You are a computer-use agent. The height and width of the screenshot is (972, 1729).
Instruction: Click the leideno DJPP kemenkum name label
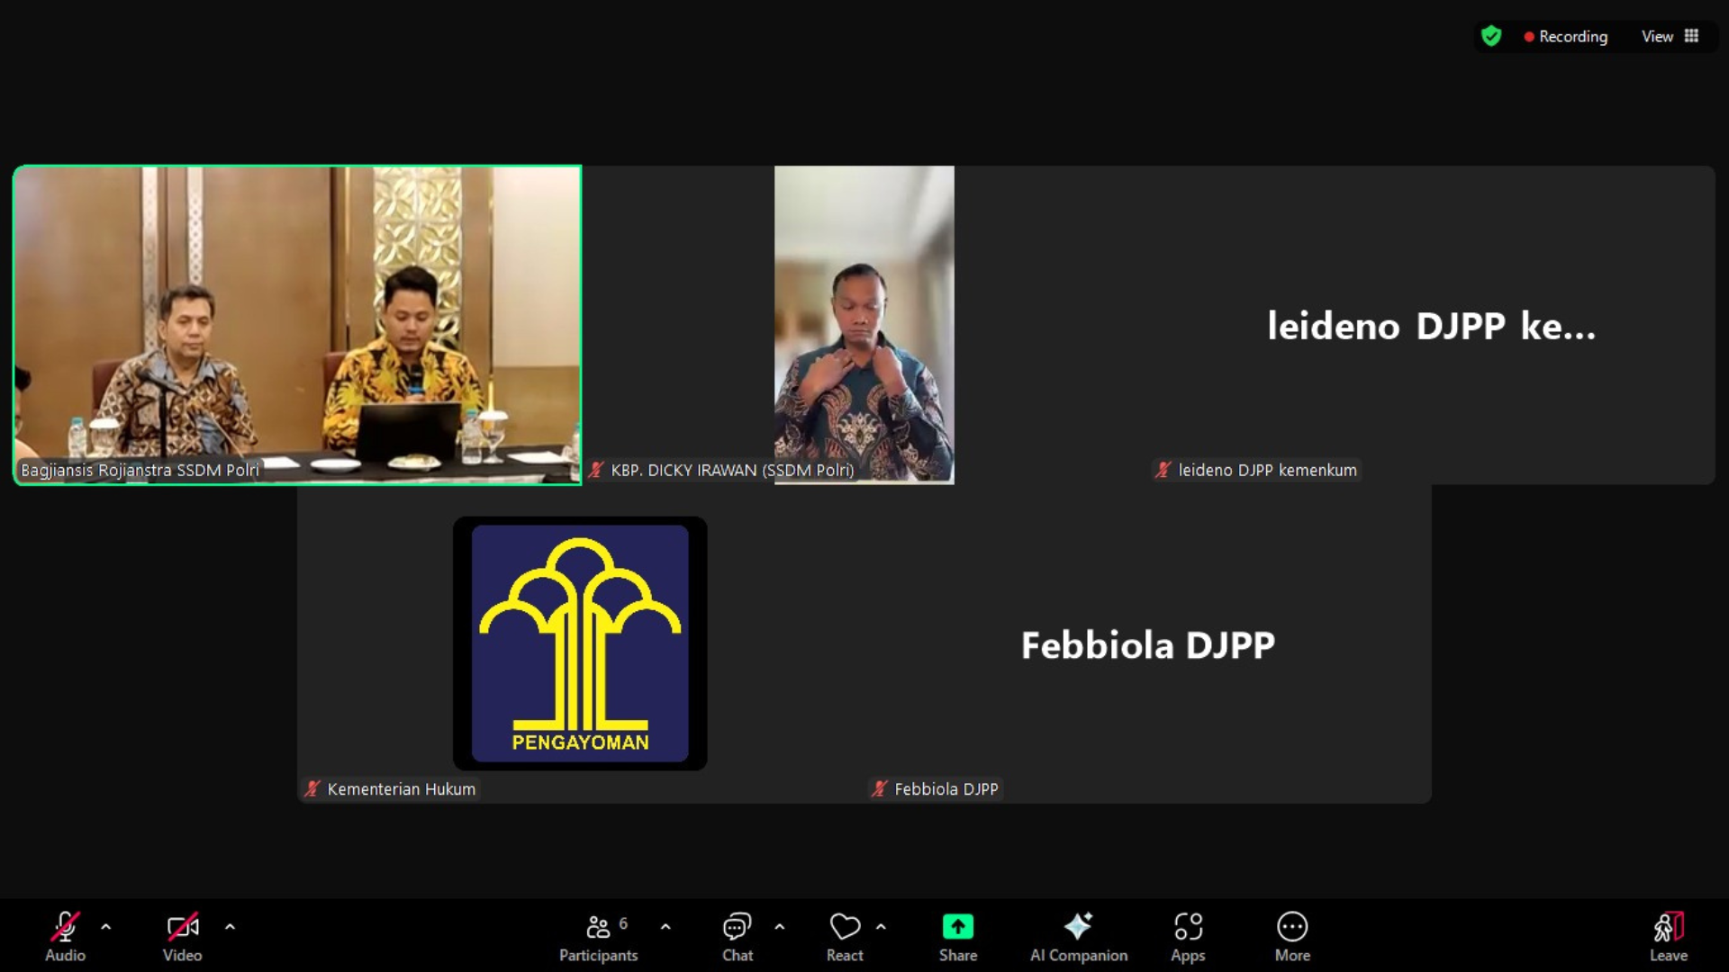tap(1267, 470)
